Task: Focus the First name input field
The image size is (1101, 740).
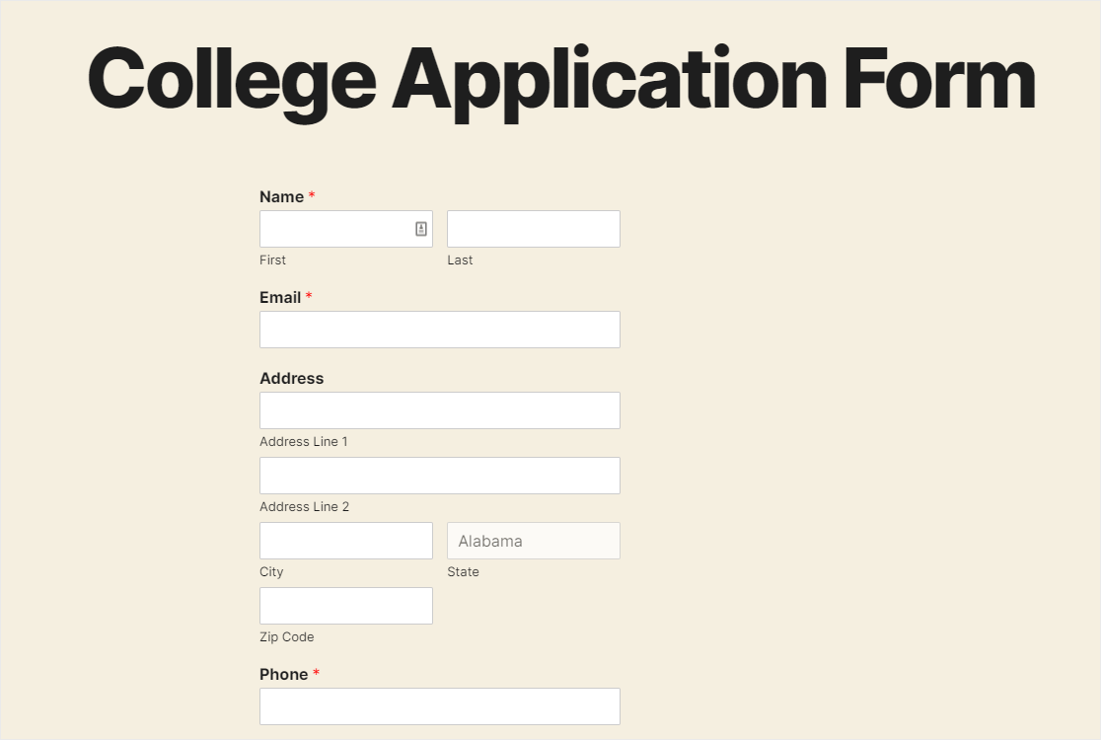Action: 335,229
